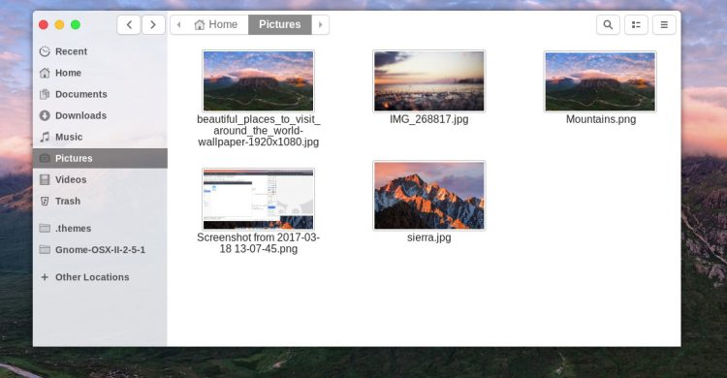Image resolution: width=727 pixels, height=378 pixels.
Task: Click the Pictures camera icon in sidebar
Action: [45, 158]
